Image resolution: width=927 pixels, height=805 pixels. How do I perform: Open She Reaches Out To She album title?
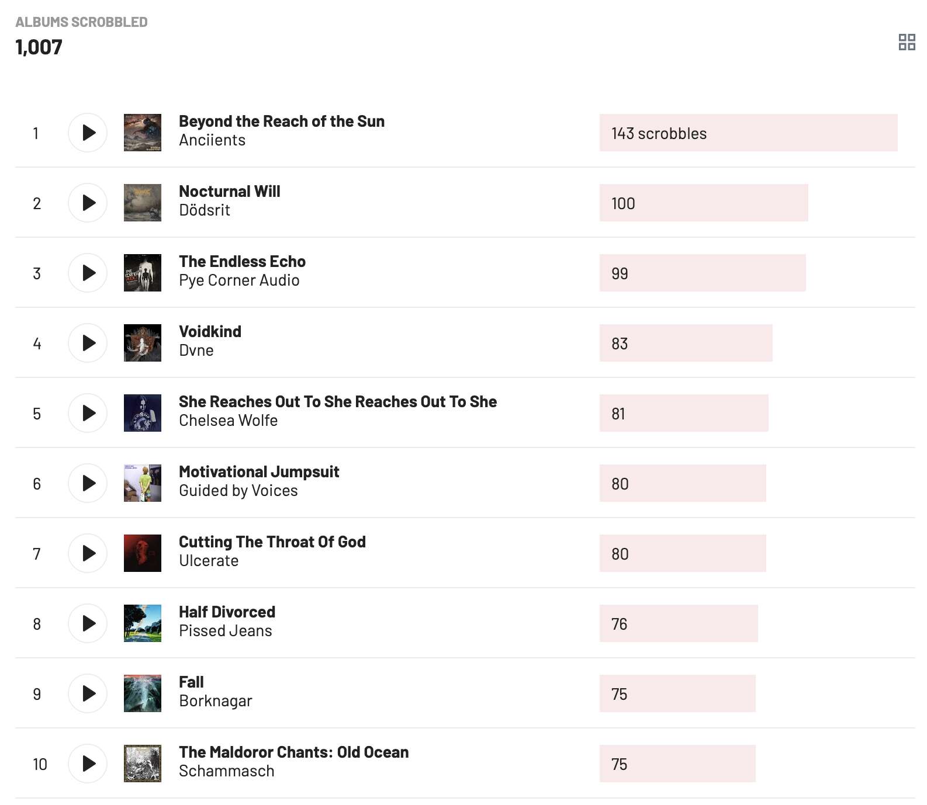(x=338, y=402)
